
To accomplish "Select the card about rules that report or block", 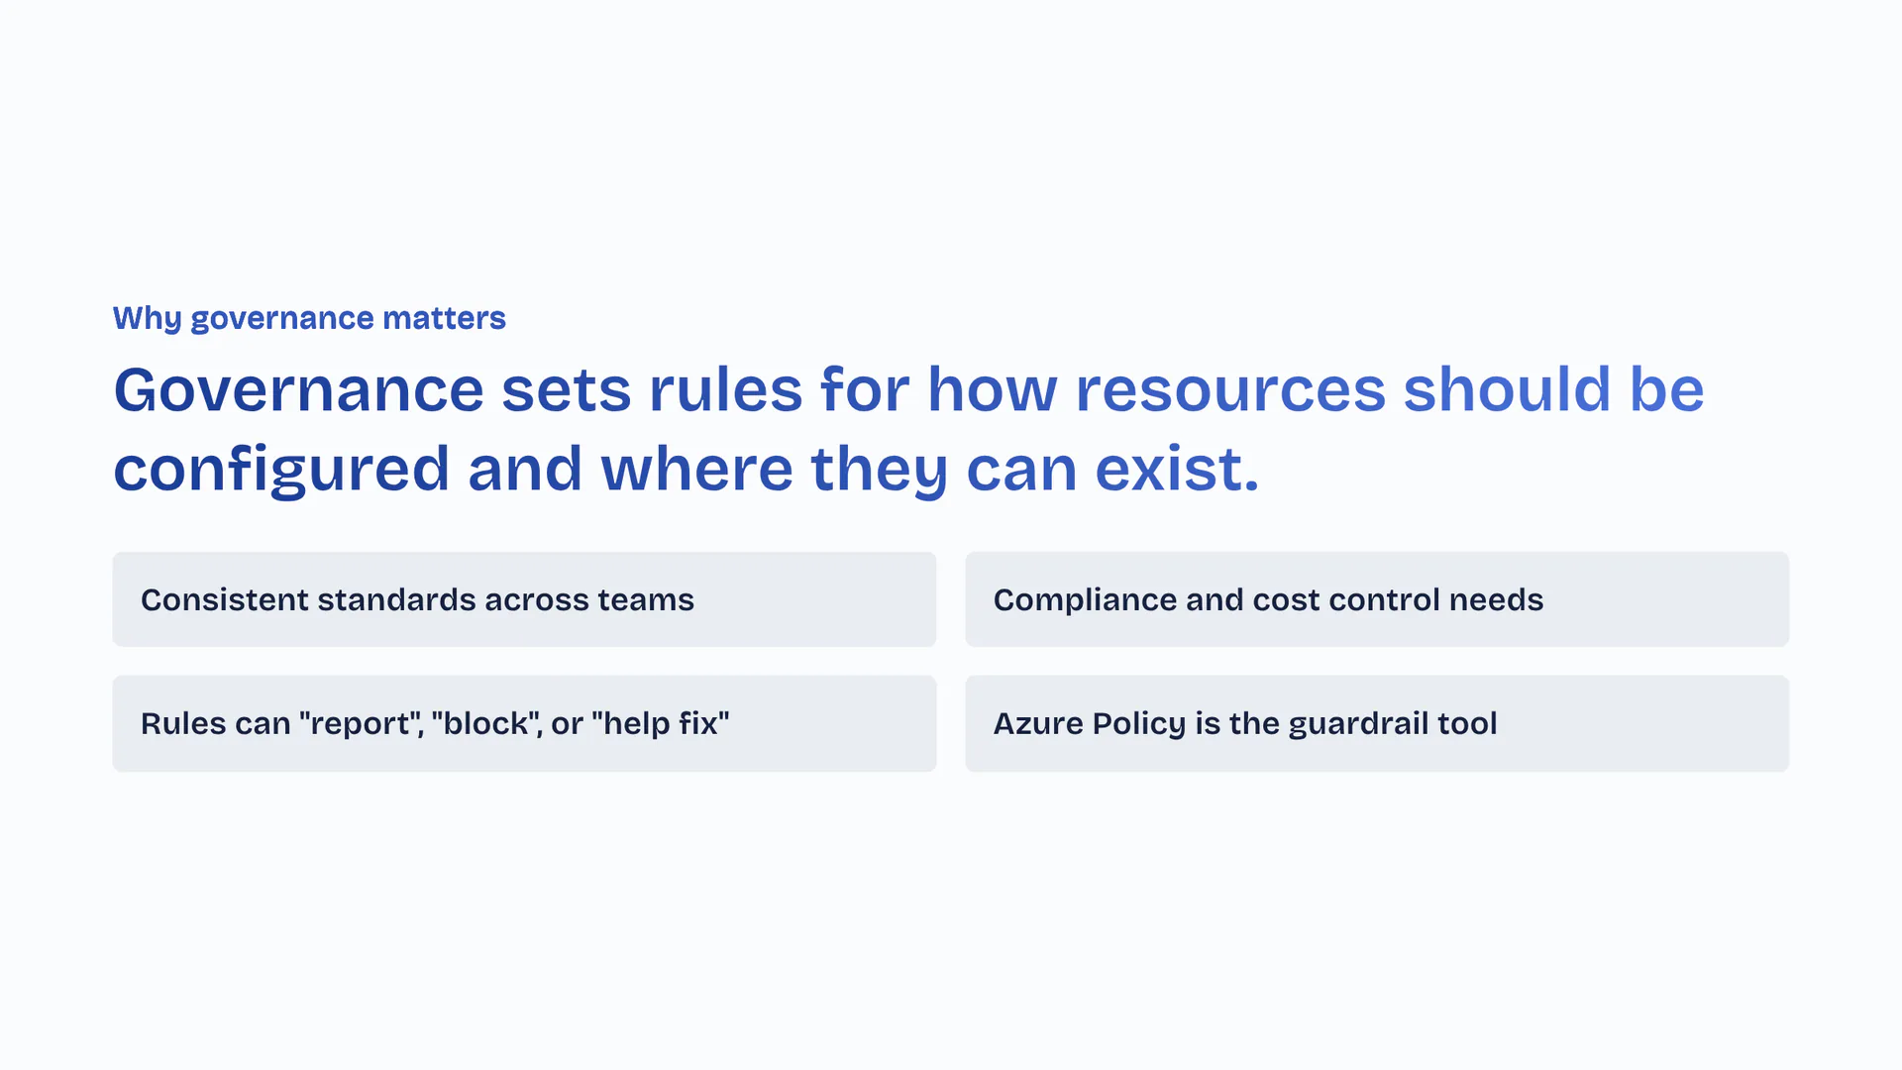I will coord(524,723).
